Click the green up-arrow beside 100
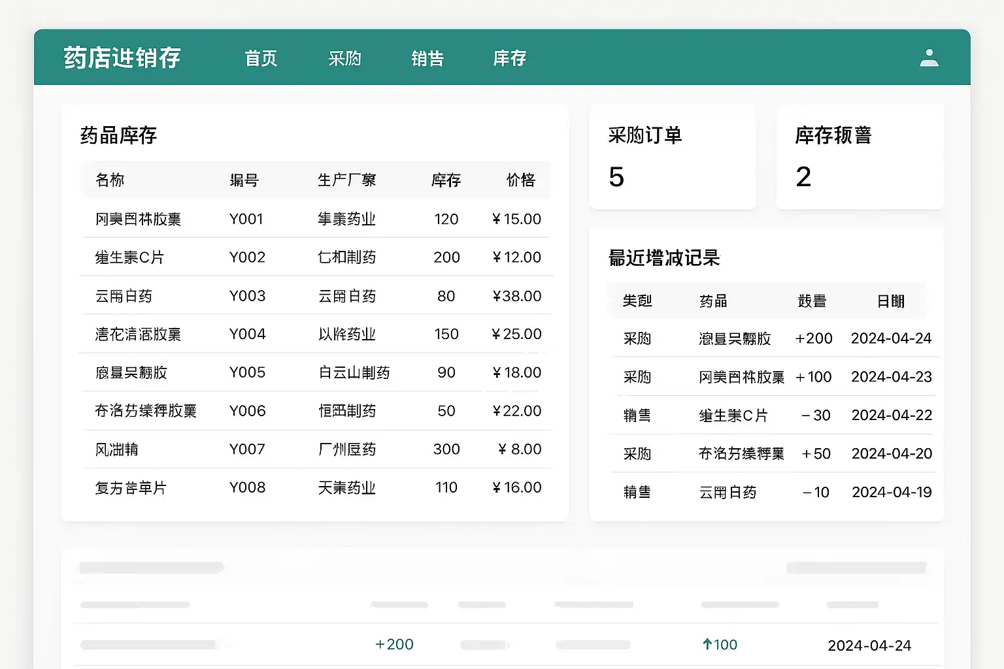The height and width of the screenshot is (669, 1004). point(707,645)
